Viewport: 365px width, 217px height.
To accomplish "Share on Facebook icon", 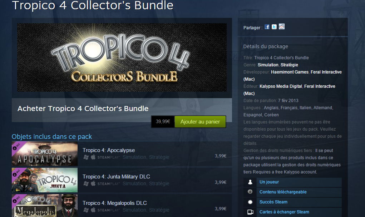I will point(267,27).
